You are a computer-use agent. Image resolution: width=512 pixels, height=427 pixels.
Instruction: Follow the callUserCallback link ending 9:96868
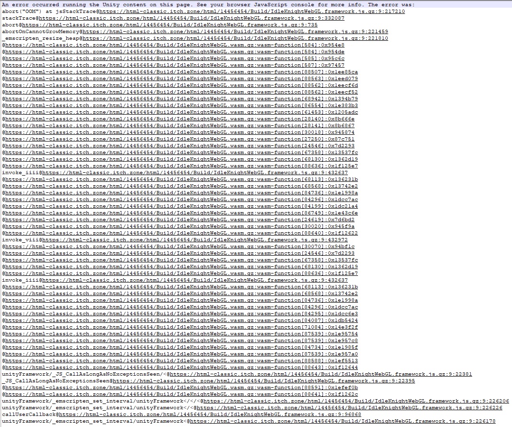coord(210,415)
